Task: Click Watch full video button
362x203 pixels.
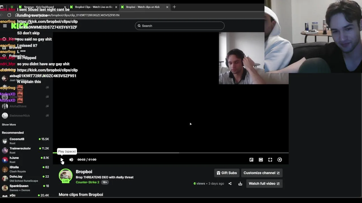Action: [x=264, y=184]
